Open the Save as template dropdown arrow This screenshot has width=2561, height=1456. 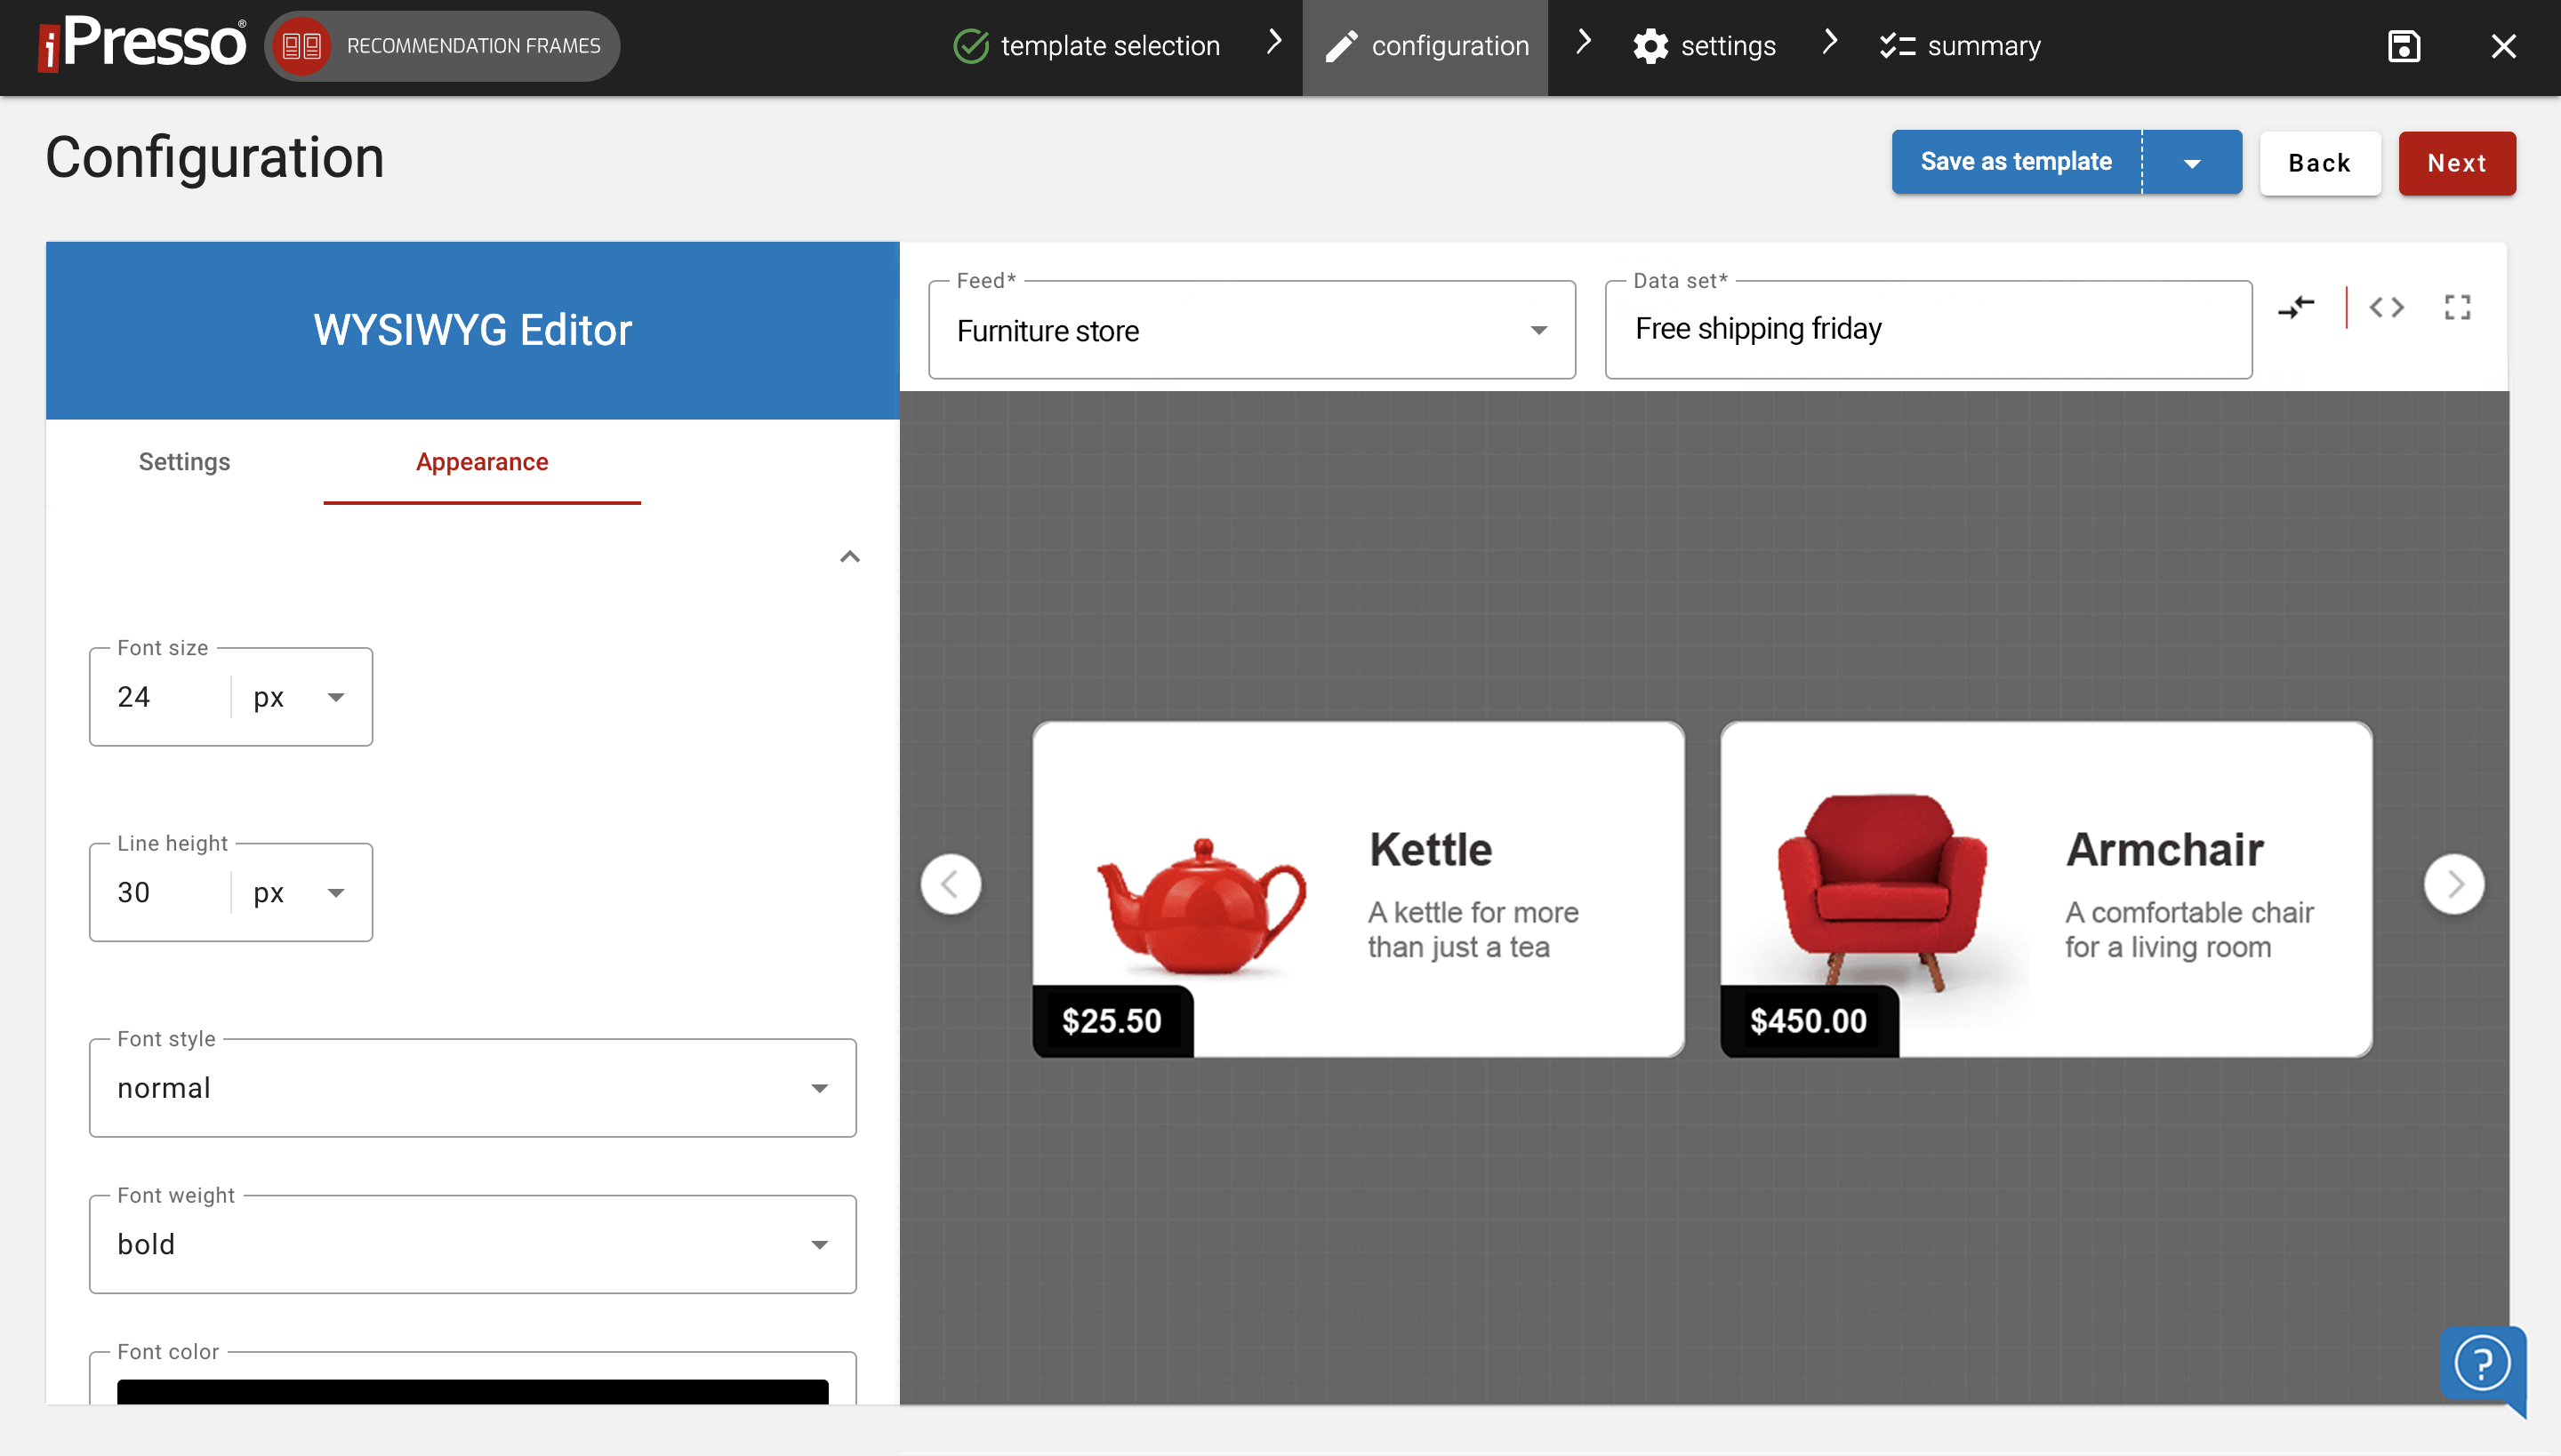coord(2193,161)
